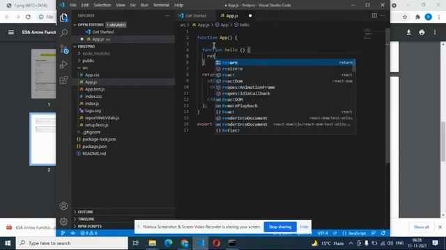This screenshot has width=446, height=250.
Task: Select PDF page 2 thumbnail
Action: 43,139
